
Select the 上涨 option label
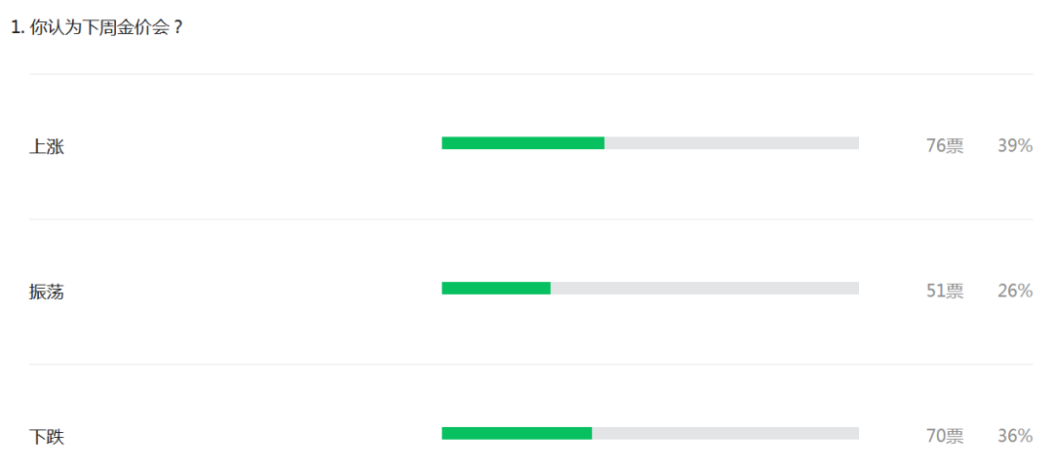[x=47, y=146]
